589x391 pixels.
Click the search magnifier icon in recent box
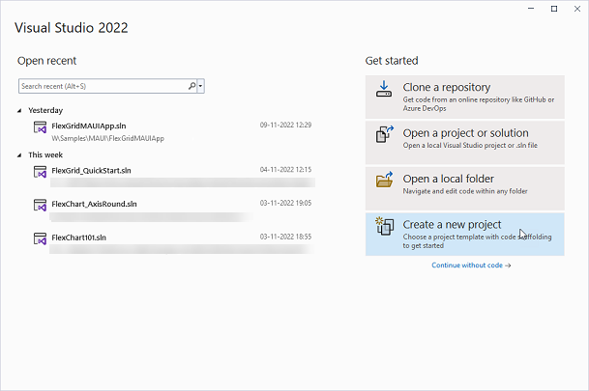[x=192, y=86]
